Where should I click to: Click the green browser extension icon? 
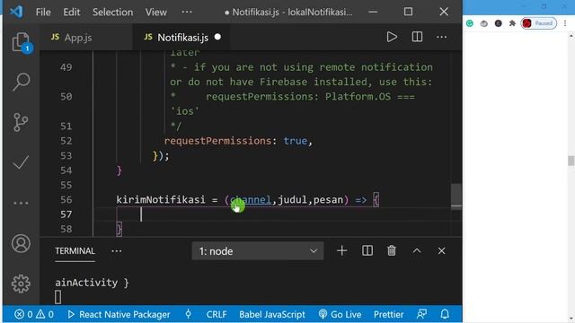[x=469, y=23]
